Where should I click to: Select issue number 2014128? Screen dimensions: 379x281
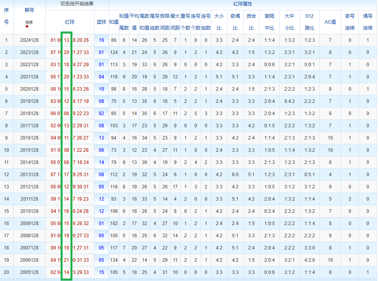tap(29, 162)
